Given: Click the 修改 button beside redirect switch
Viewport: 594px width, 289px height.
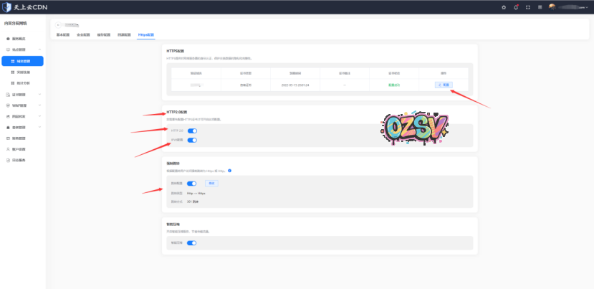Looking at the screenshot, I should (x=211, y=184).
